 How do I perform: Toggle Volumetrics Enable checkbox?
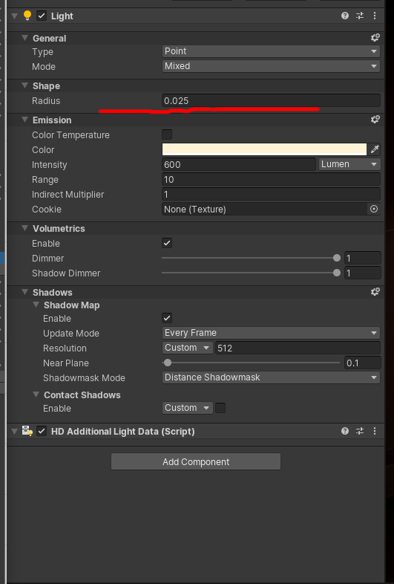[167, 243]
